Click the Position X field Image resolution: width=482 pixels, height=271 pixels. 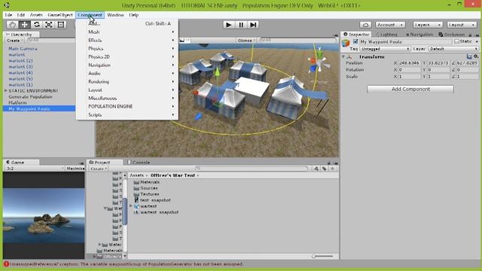[410, 63]
